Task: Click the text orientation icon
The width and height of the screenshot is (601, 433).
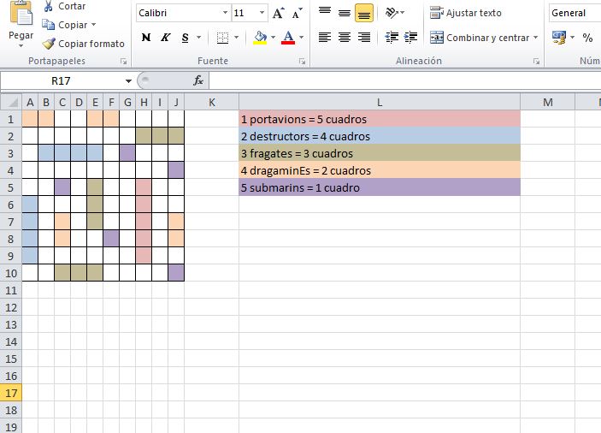Action: tap(392, 13)
